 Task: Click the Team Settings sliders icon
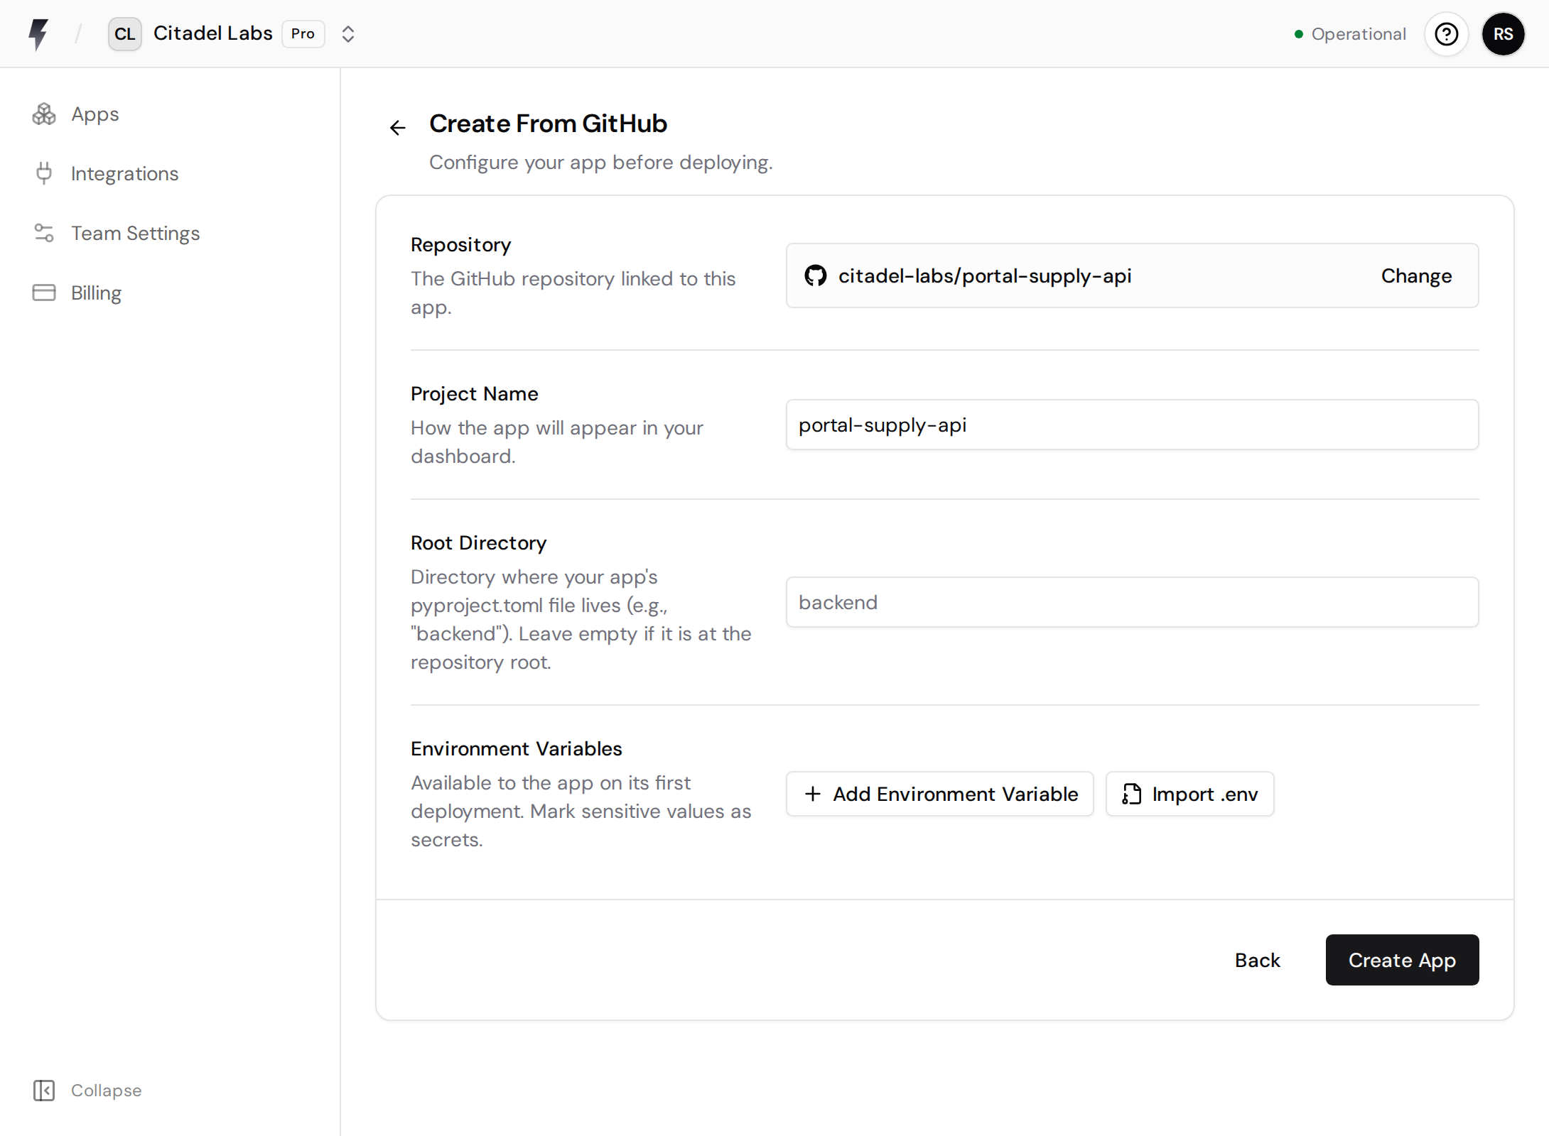[44, 234]
